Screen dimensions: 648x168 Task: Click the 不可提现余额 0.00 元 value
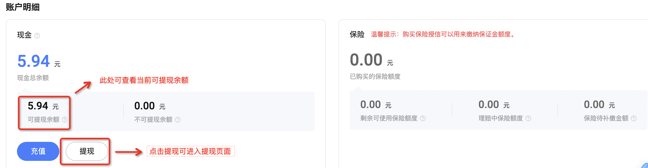click(150, 106)
